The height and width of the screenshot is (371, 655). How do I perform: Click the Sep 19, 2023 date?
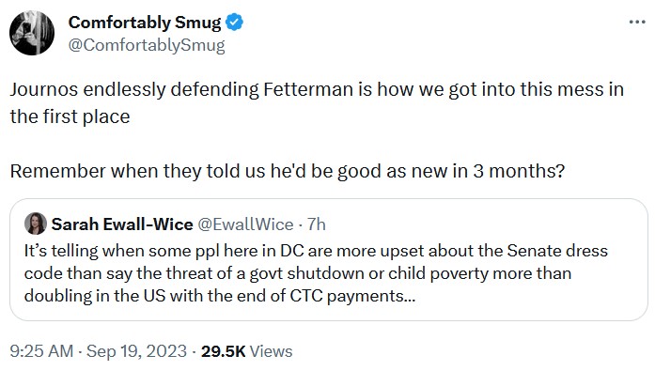click(136, 351)
